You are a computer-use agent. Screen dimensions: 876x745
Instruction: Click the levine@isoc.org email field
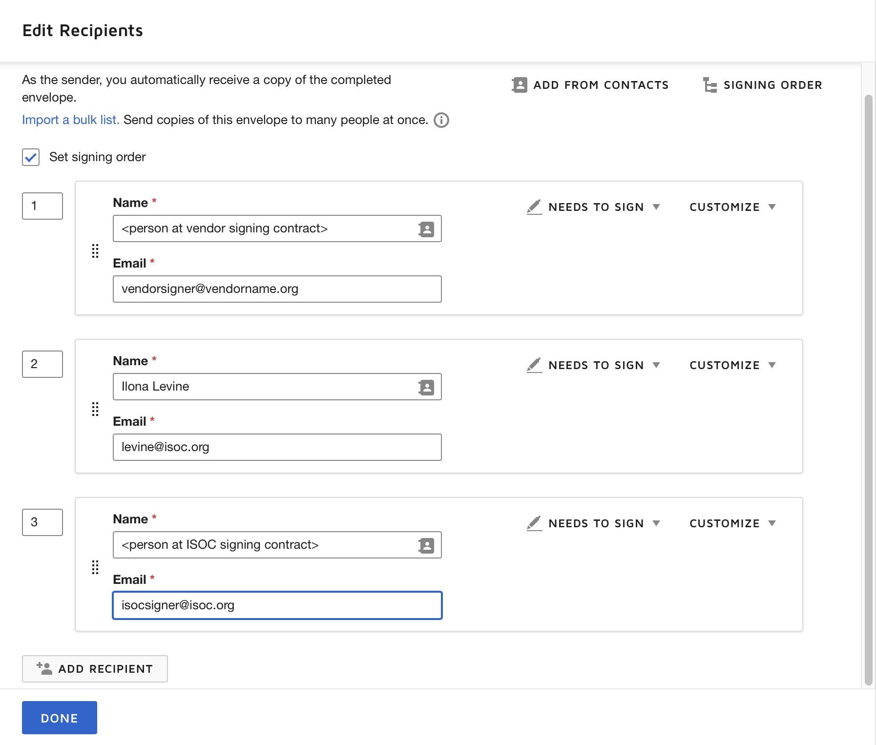tap(277, 447)
